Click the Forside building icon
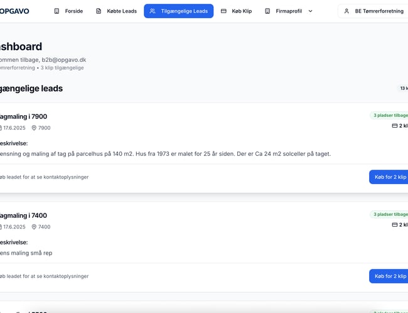 click(x=57, y=11)
